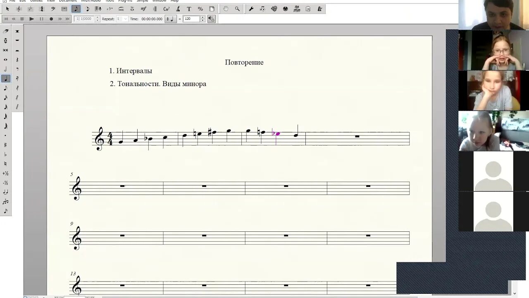Select the natural accidental tool
This screenshot has width=529, height=298.
(5, 164)
